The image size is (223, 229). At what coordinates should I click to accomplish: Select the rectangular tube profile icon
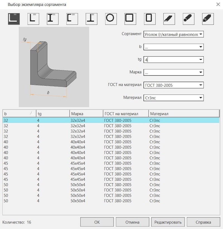click(x=150, y=19)
